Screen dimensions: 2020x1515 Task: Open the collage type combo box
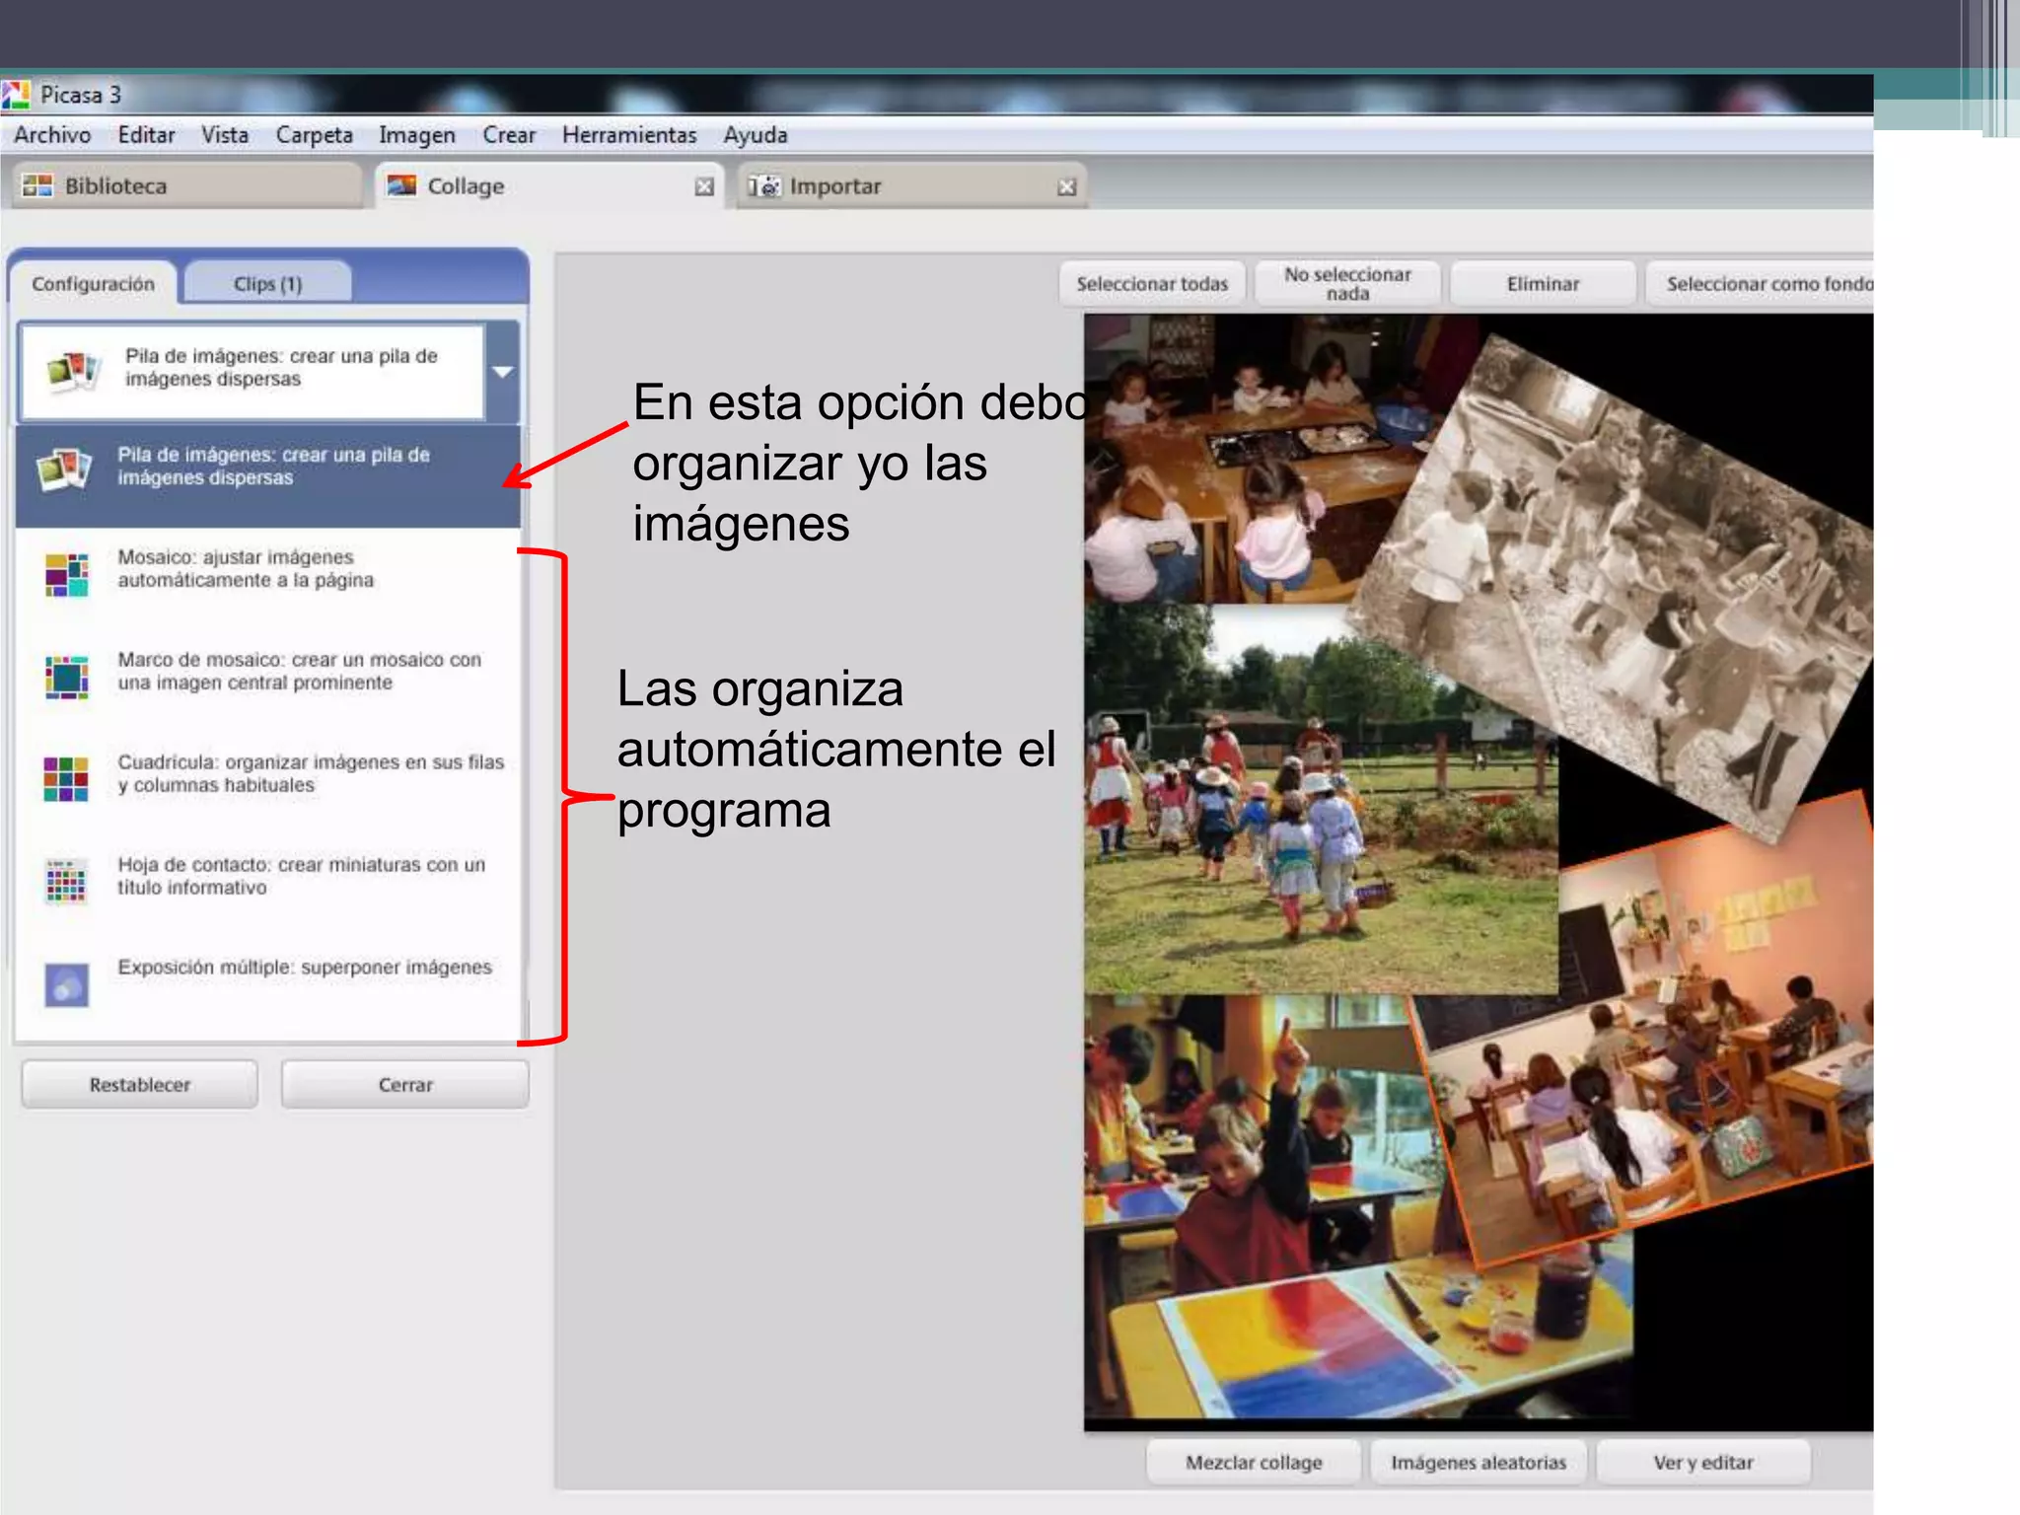click(x=268, y=372)
